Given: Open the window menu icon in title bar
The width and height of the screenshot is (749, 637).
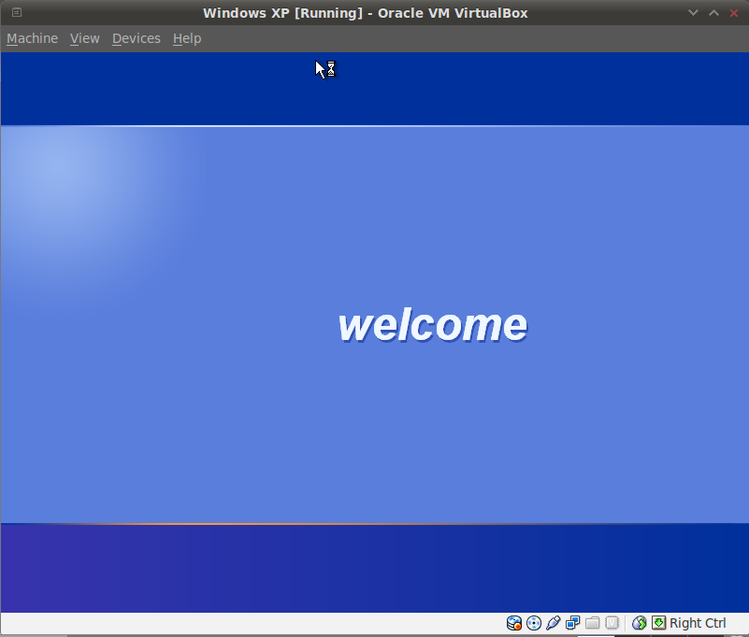Looking at the screenshot, I should (x=17, y=12).
